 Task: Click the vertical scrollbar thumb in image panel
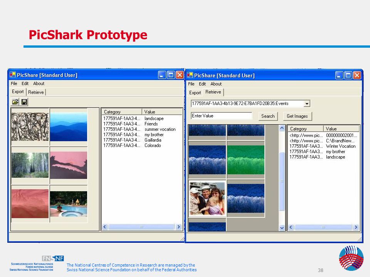282,181
